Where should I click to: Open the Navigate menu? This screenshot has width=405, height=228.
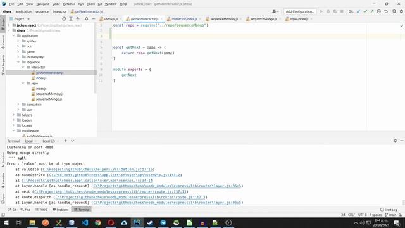tap(42, 4)
